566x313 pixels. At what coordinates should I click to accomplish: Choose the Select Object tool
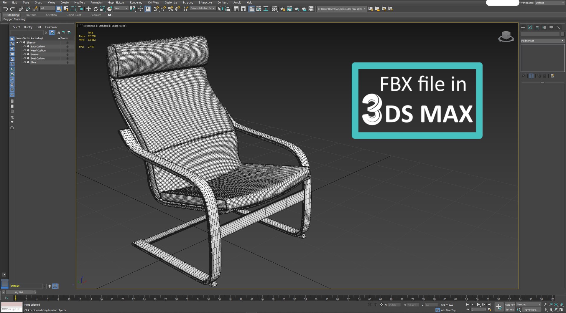pos(59,9)
